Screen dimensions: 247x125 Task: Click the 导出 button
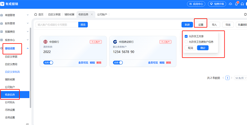[x=228, y=25]
